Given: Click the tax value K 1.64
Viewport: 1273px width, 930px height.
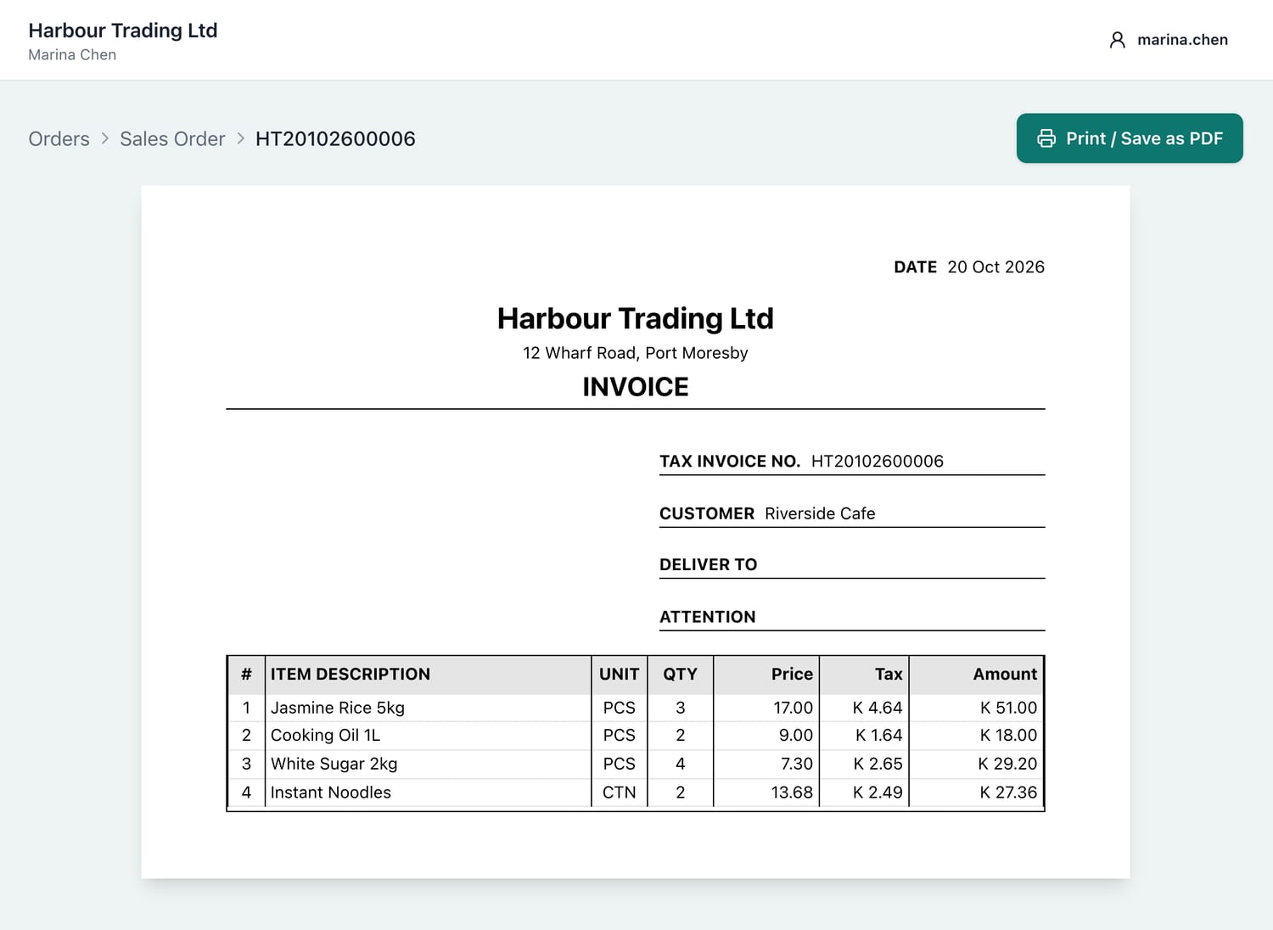Looking at the screenshot, I should point(879,736).
